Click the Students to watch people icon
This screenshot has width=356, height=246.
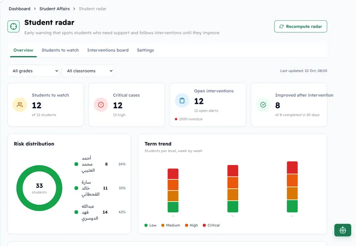coord(20,105)
